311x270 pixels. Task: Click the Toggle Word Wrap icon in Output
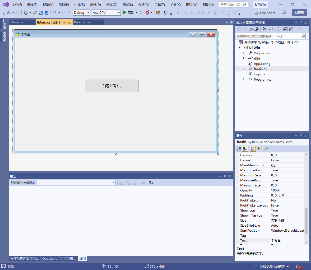151,183
